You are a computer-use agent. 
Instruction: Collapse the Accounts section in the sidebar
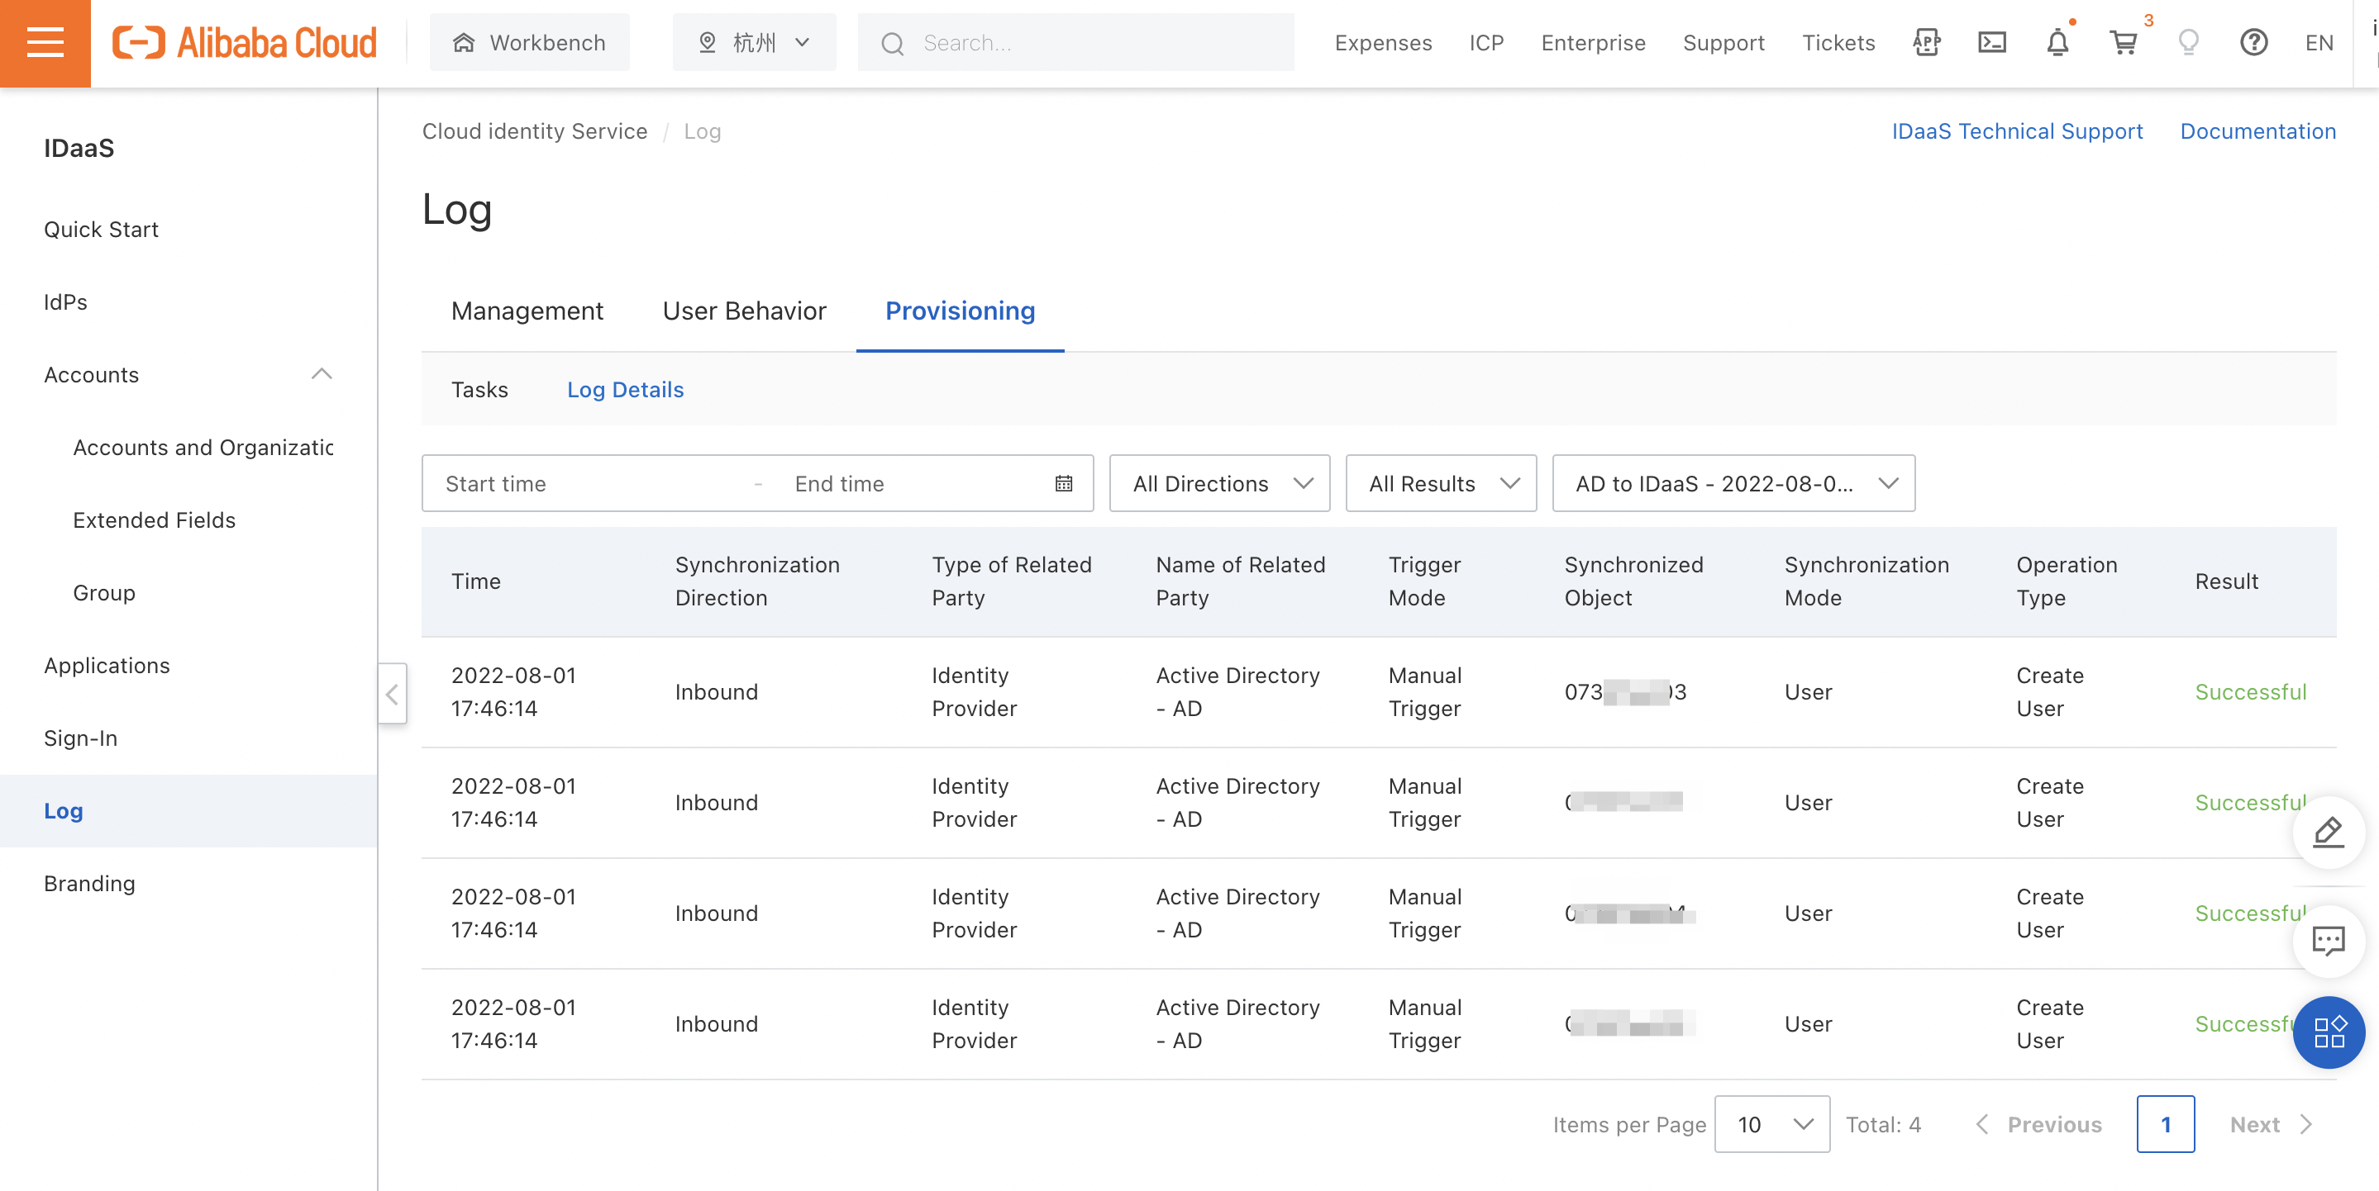tap(322, 373)
